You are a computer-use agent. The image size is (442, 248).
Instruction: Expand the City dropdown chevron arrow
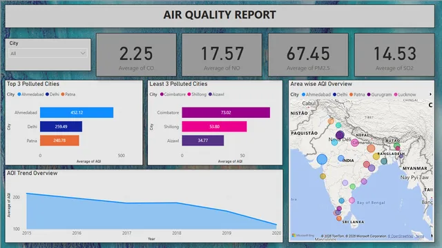[83, 53]
